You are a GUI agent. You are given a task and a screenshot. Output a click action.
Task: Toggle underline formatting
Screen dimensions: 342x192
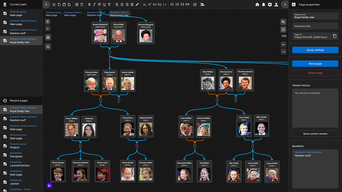pyautogui.click(x=104, y=4)
